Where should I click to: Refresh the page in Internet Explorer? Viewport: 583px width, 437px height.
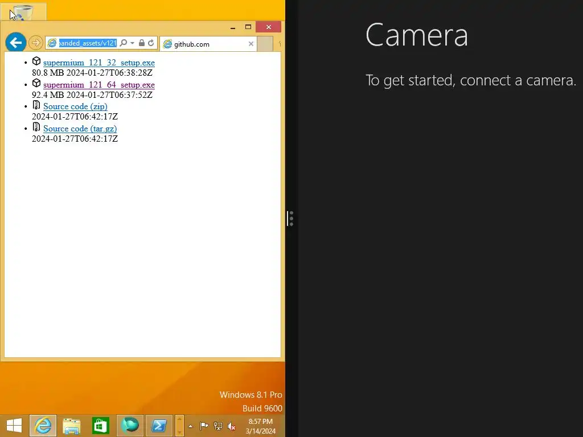pos(151,43)
